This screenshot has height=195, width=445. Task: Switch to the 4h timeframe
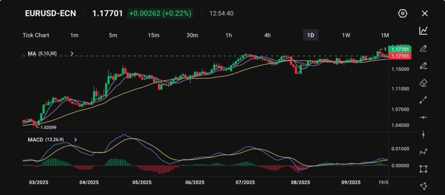[x=268, y=35]
